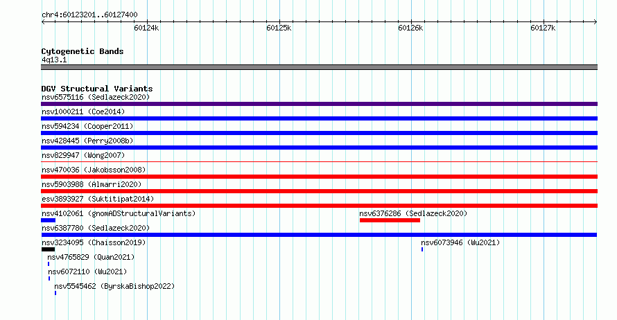Click the gray 4q13.1 cytogenetic band bar
This screenshot has width=617, height=320.
click(x=319, y=67)
